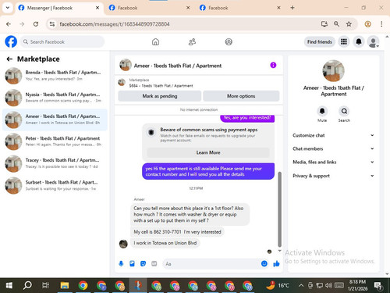This screenshot has height=293, width=390.
Task: Open a new browser tab
Action: [x=292, y=8]
